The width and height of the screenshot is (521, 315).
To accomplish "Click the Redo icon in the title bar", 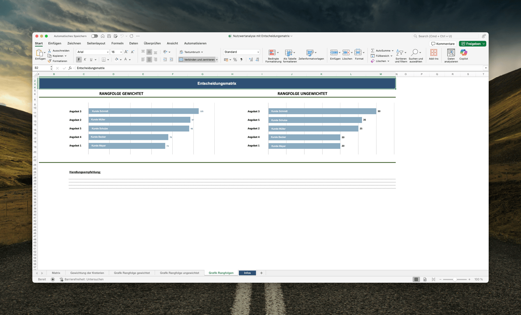I will (x=131, y=36).
